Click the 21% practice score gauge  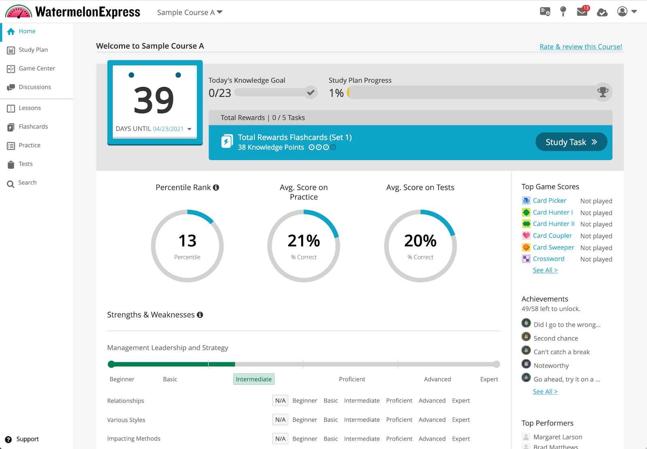(x=304, y=246)
